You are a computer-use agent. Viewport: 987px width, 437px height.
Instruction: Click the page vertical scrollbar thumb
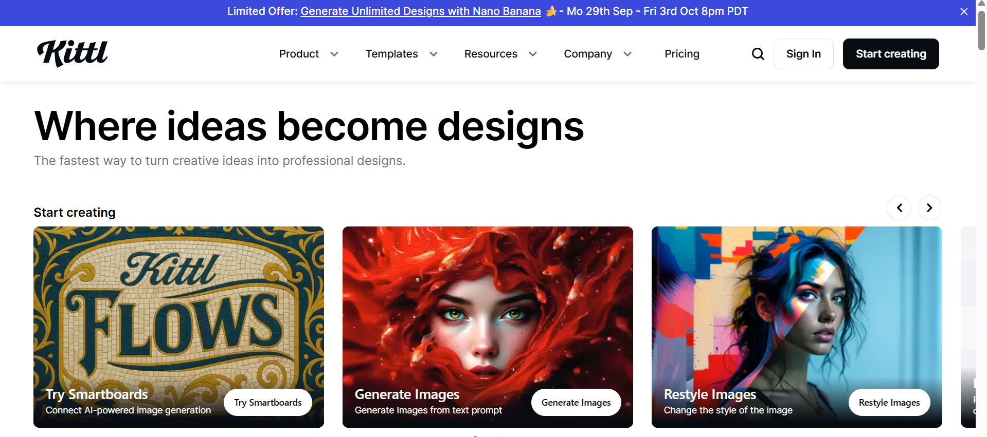coord(981,30)
